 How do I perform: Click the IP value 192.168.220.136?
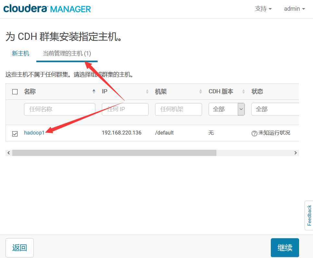click(x=122, y=133)
